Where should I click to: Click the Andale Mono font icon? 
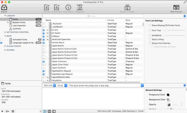click(x=50, y=42)
